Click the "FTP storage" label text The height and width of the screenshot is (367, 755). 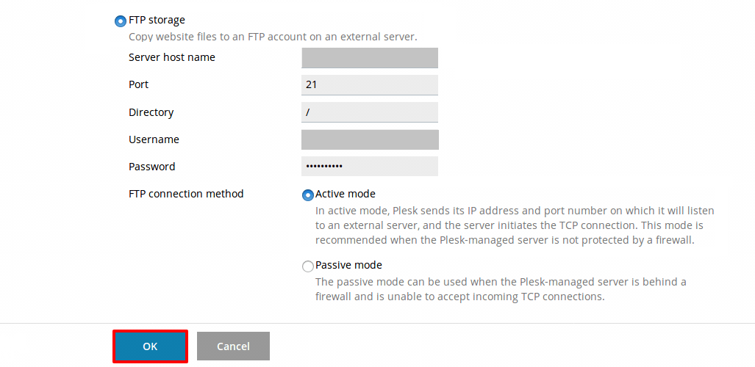(157, 21)
